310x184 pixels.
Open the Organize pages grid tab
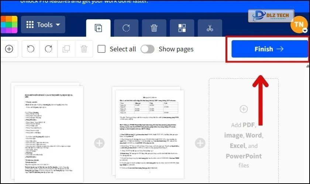[182, 28]
